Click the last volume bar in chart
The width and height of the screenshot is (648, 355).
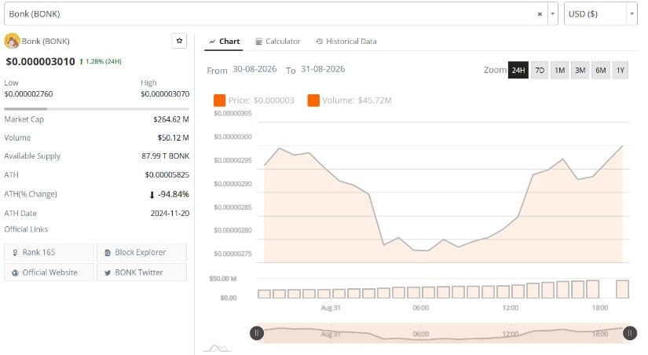click(622, 289)
